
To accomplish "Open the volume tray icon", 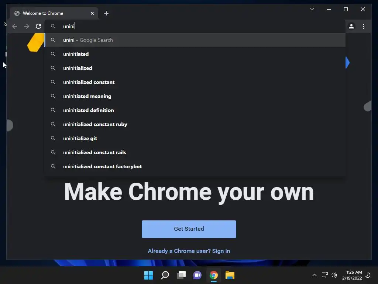I will [x=334, y=275].
